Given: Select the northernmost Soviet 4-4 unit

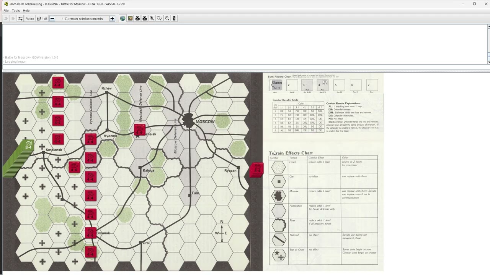Looking at the screenshot, I should click(x=58, y=82).
